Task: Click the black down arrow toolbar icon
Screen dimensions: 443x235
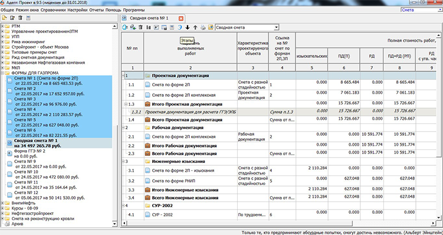Action: tap(188, 27)
